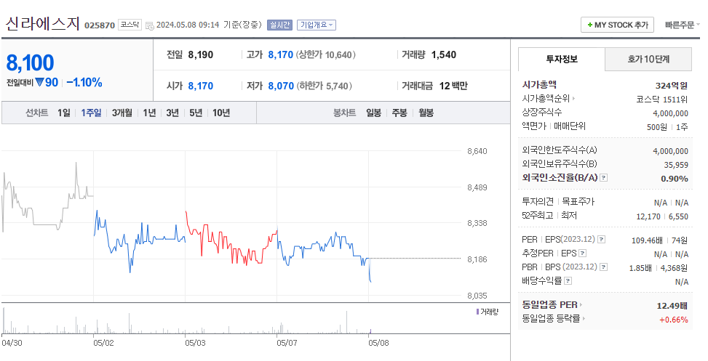708x361 pixels.
Task: Click the 저가 8,070 value
Action: 281,86
